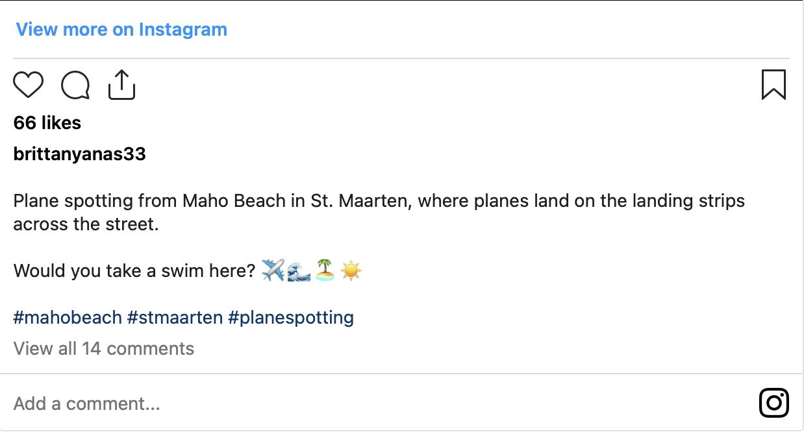Screen dimensions: 804x432
Task: Click the caption line mentioning St. Maarten
Action: [x=379, y=201]
